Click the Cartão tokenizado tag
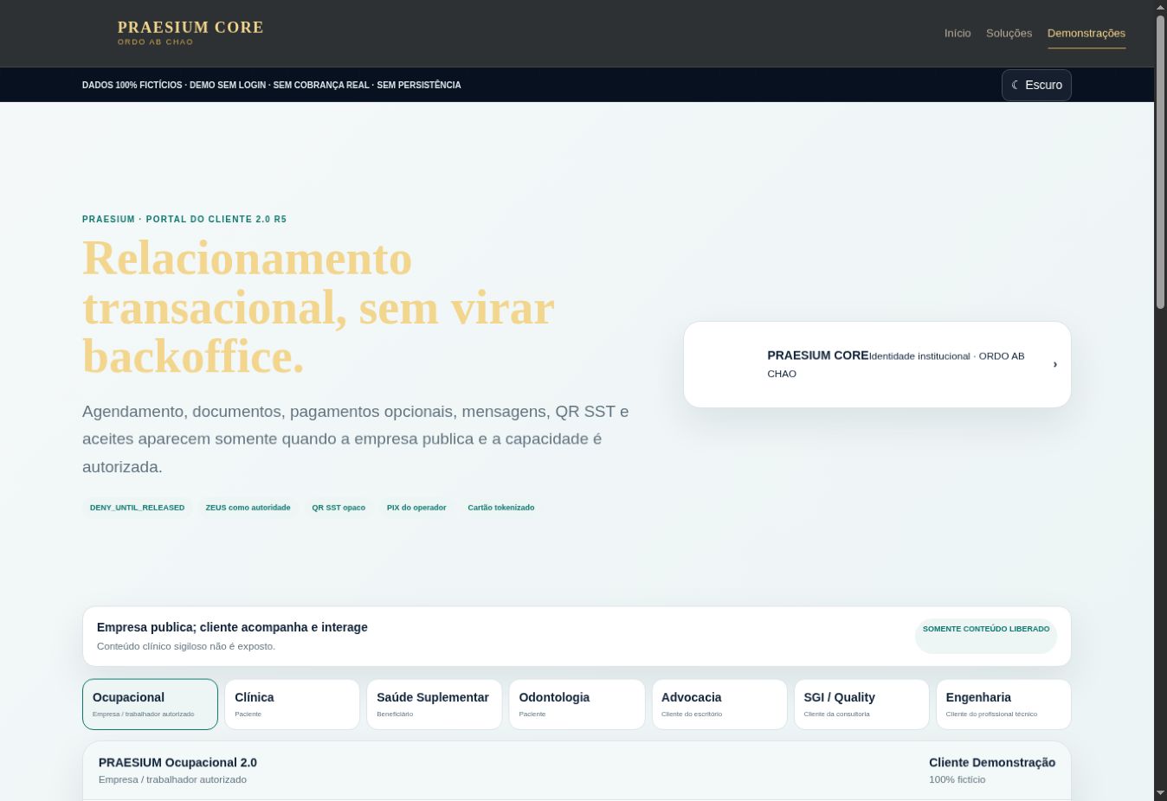The image size is (1167, 801). click(501, 508)
